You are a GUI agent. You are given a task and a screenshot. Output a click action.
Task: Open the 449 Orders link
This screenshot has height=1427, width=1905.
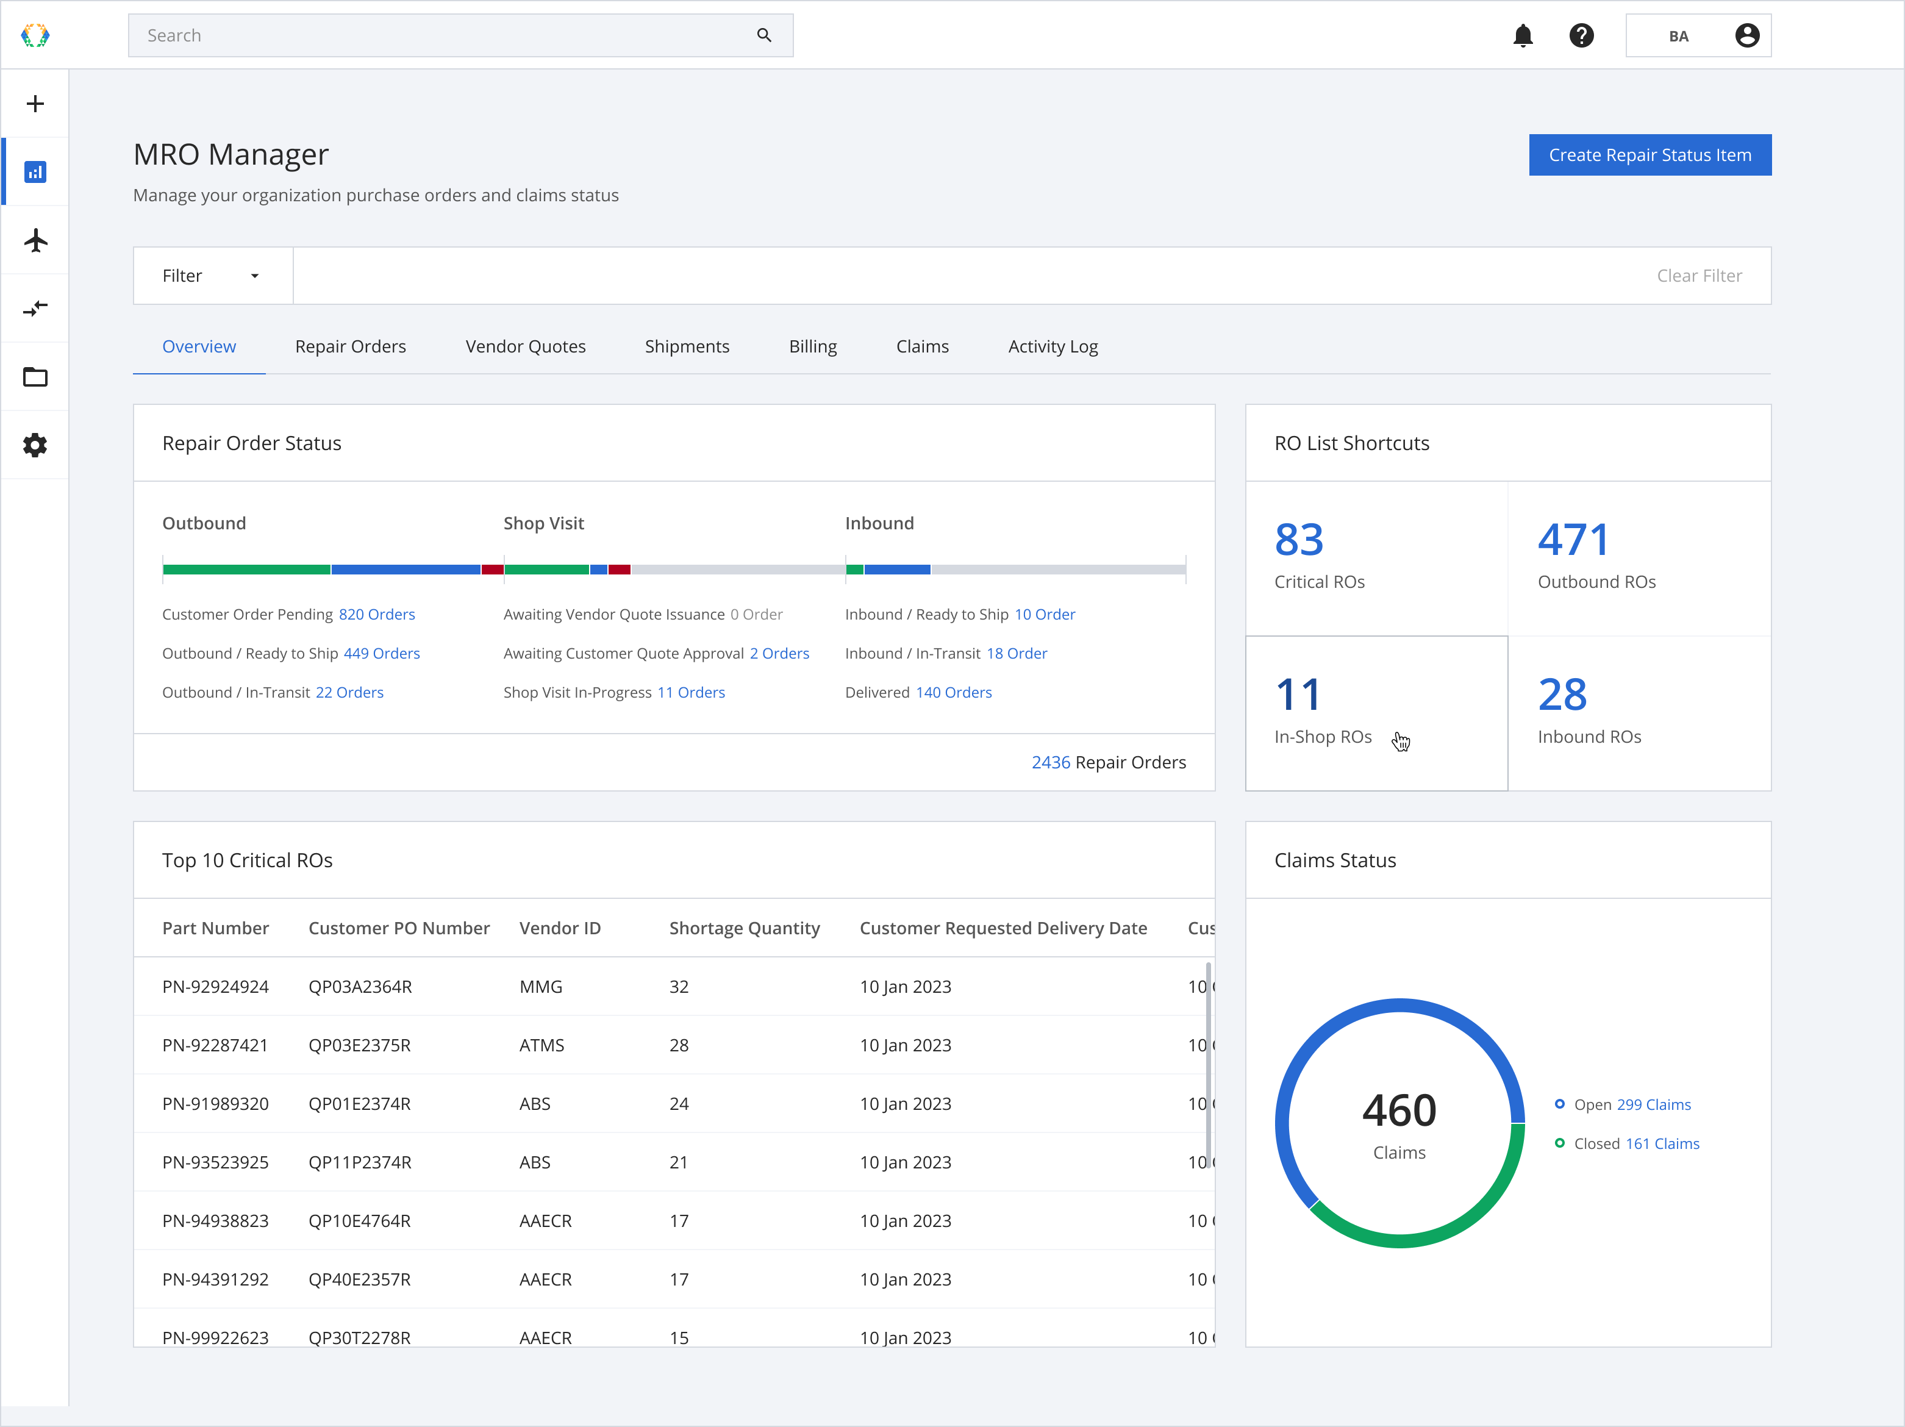tap(382, 654)
